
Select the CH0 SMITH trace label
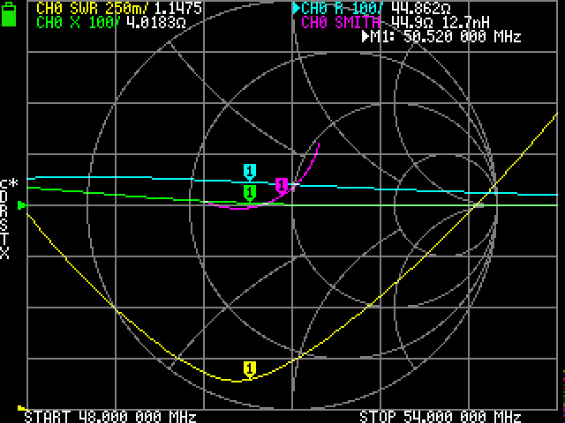pyautogui.click(x=341, y=22)
